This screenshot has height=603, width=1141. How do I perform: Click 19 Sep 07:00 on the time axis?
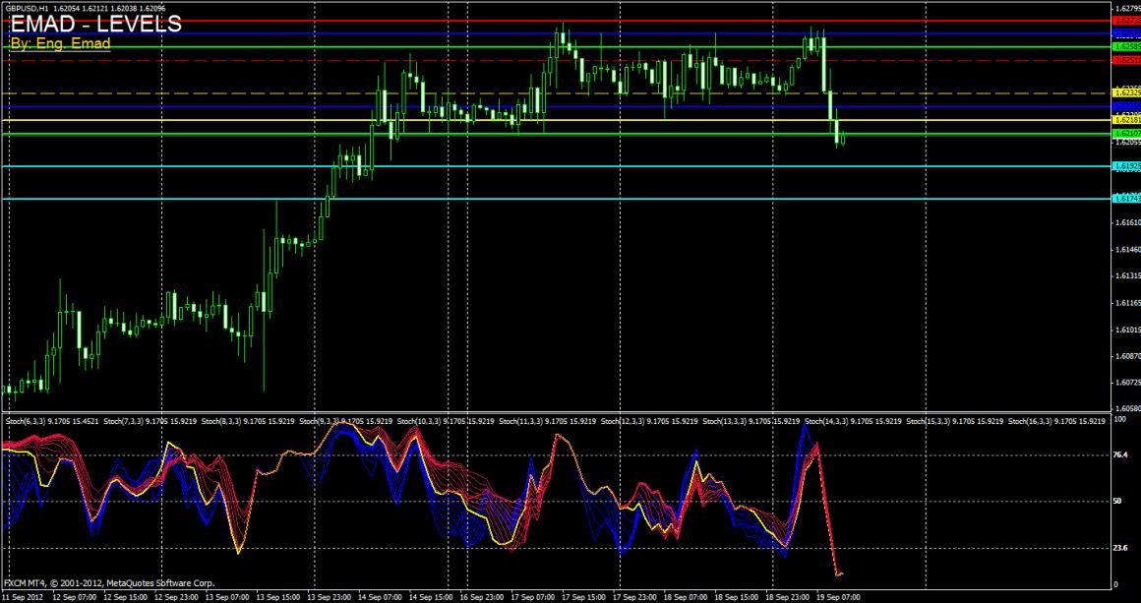point(839,596)
